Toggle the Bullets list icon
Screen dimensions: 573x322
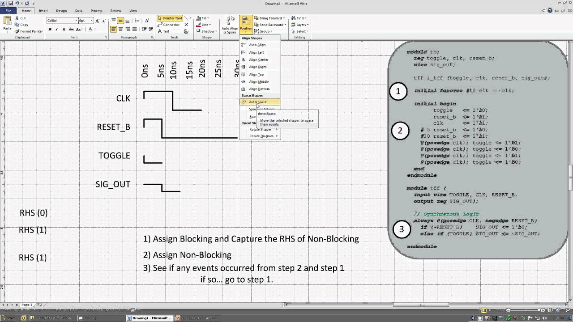137,21
